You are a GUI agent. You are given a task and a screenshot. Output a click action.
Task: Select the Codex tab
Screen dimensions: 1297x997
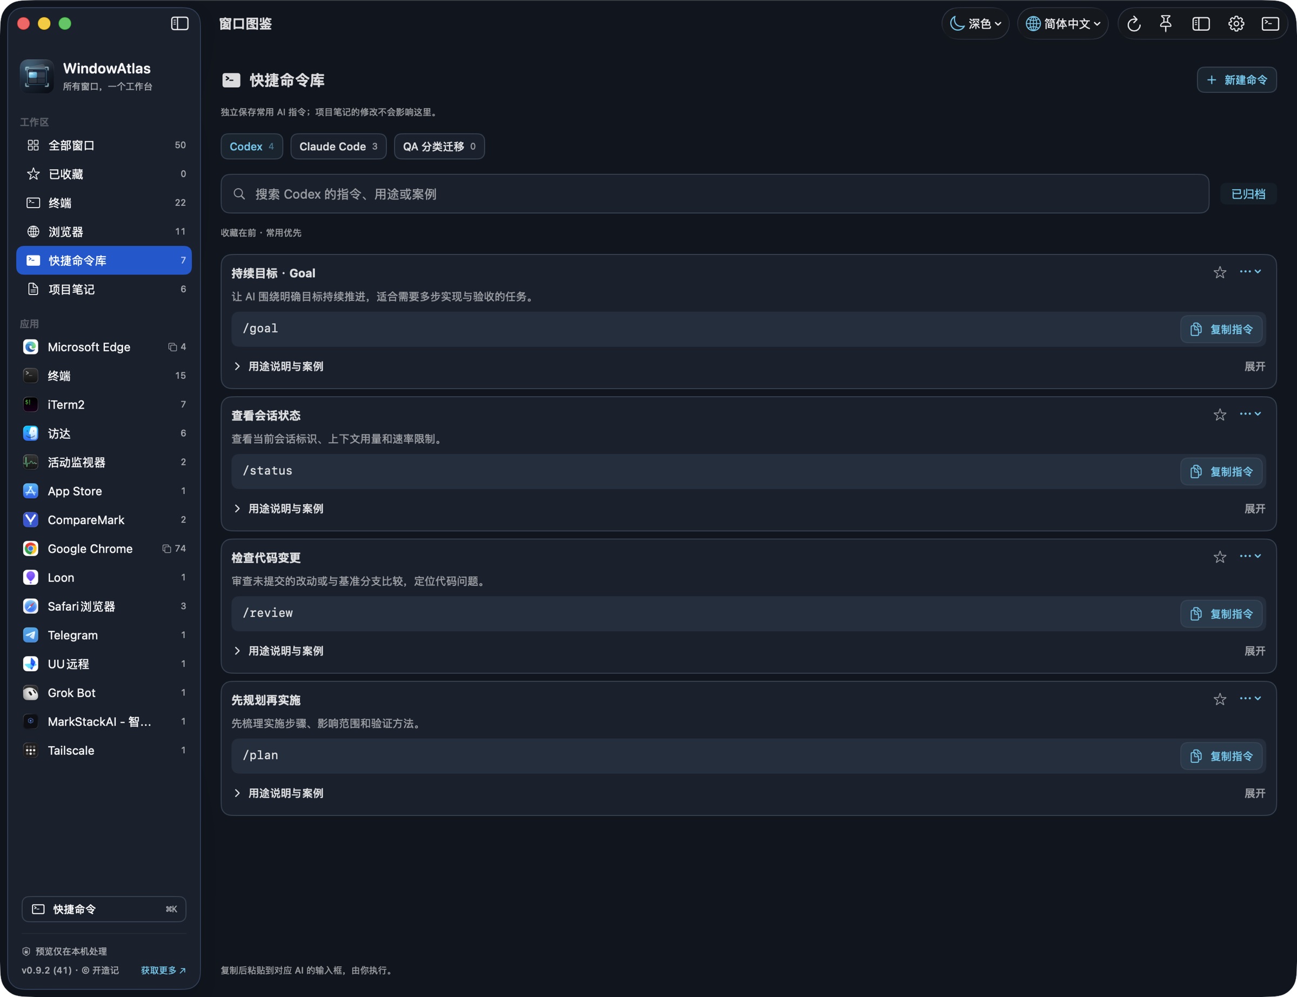click(252, 146)
